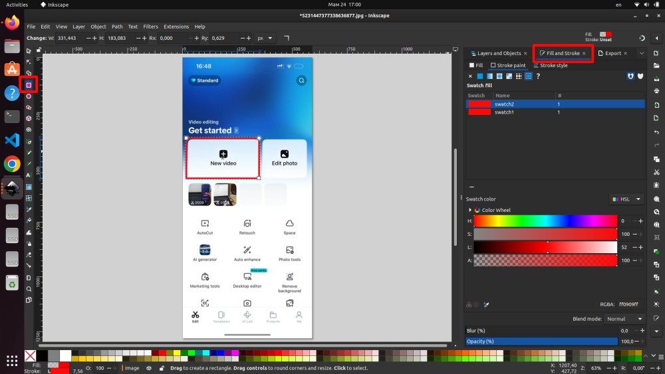
Task: Increase the Blur percentage
Action: 642,331
